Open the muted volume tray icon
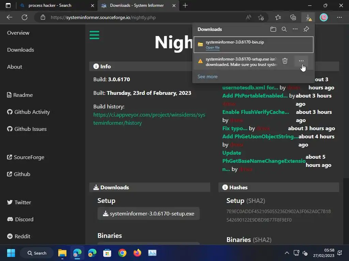 [305, 253]
